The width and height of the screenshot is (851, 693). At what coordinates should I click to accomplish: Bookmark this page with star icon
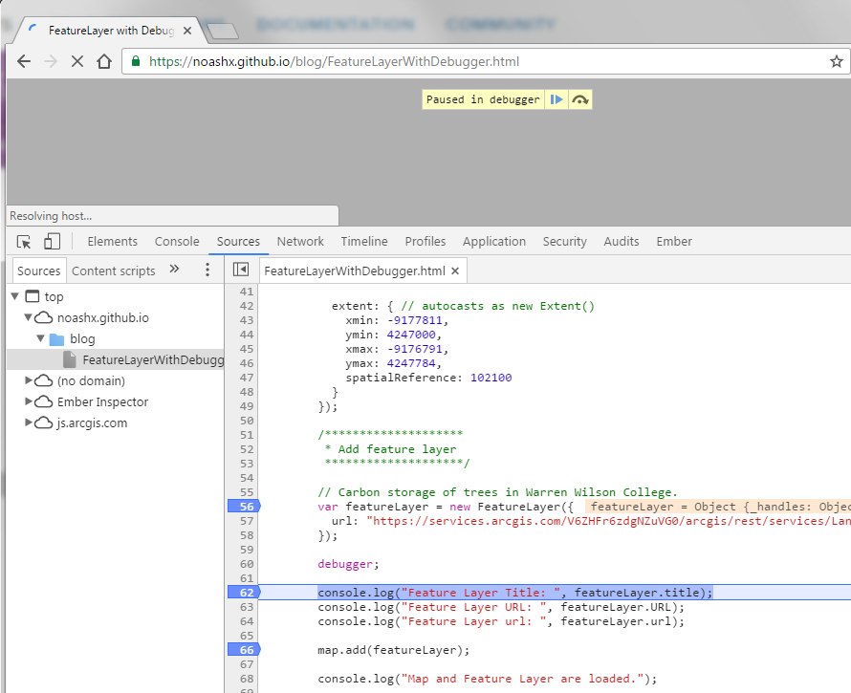pos(837,61)
